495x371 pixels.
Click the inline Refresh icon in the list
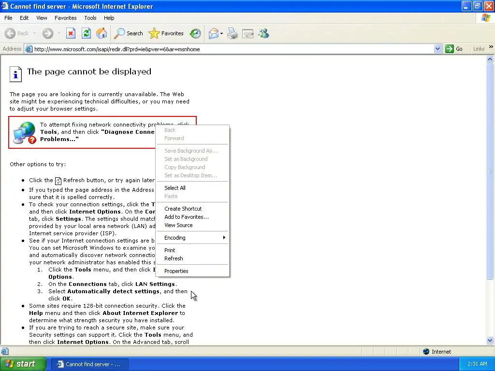(58, 181)
